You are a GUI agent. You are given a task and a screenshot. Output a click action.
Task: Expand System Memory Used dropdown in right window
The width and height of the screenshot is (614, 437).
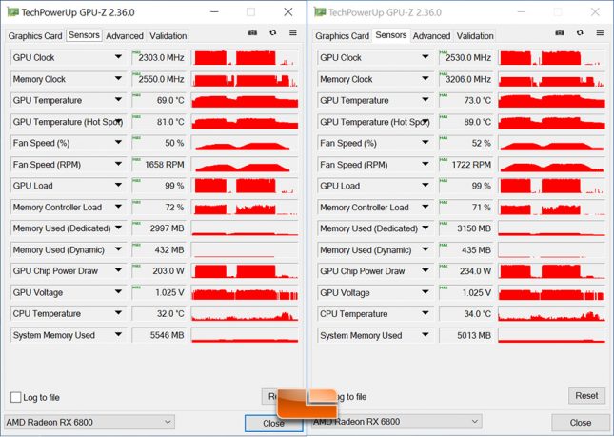(425, 335)
